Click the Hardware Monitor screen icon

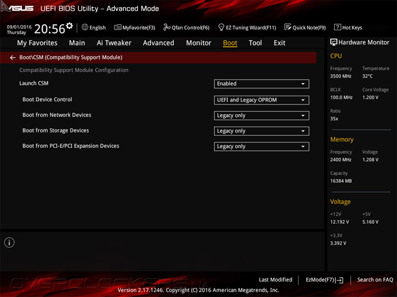pyautogui.click(x=334, y=42)
